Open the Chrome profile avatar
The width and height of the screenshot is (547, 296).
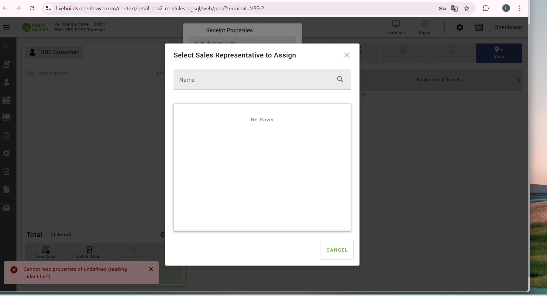(506, 8)
